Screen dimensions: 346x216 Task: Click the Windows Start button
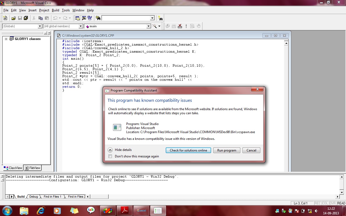[7, 210]
